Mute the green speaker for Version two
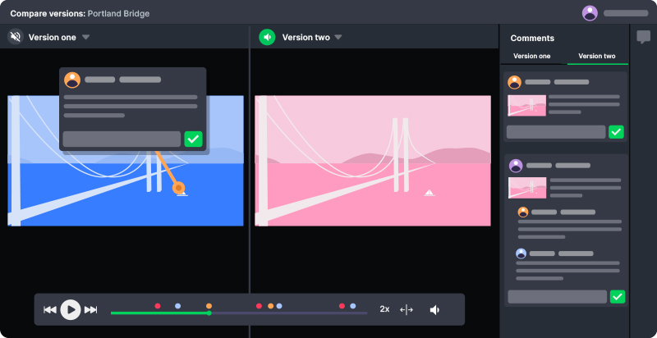The width and height of the screenshot is (657, 338). pyautogui.click(x=267, y=37)
